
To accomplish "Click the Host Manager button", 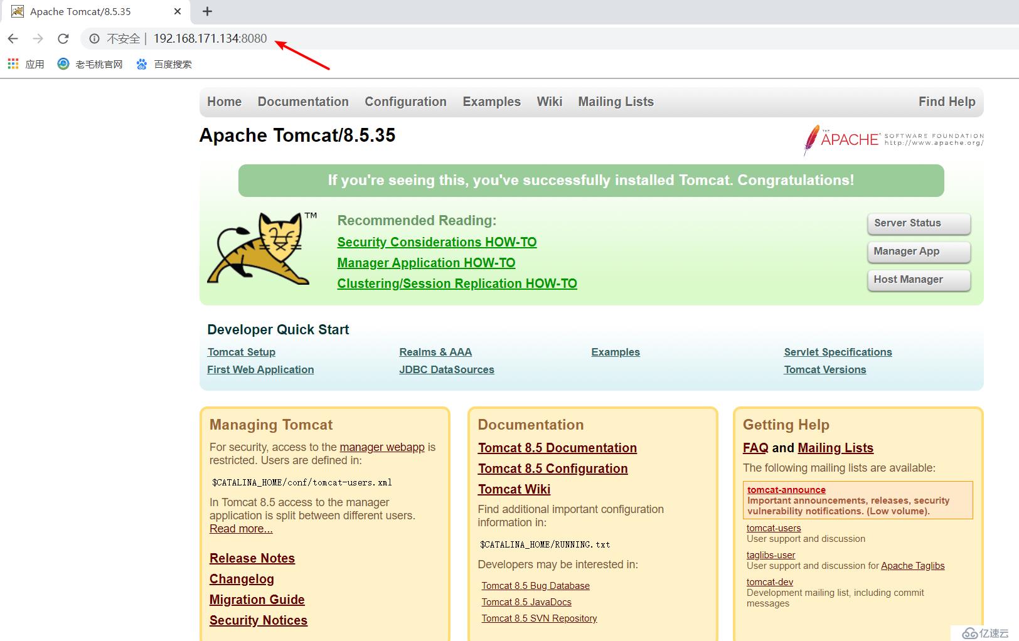I will pyautogui.click(x=919, y=280).
